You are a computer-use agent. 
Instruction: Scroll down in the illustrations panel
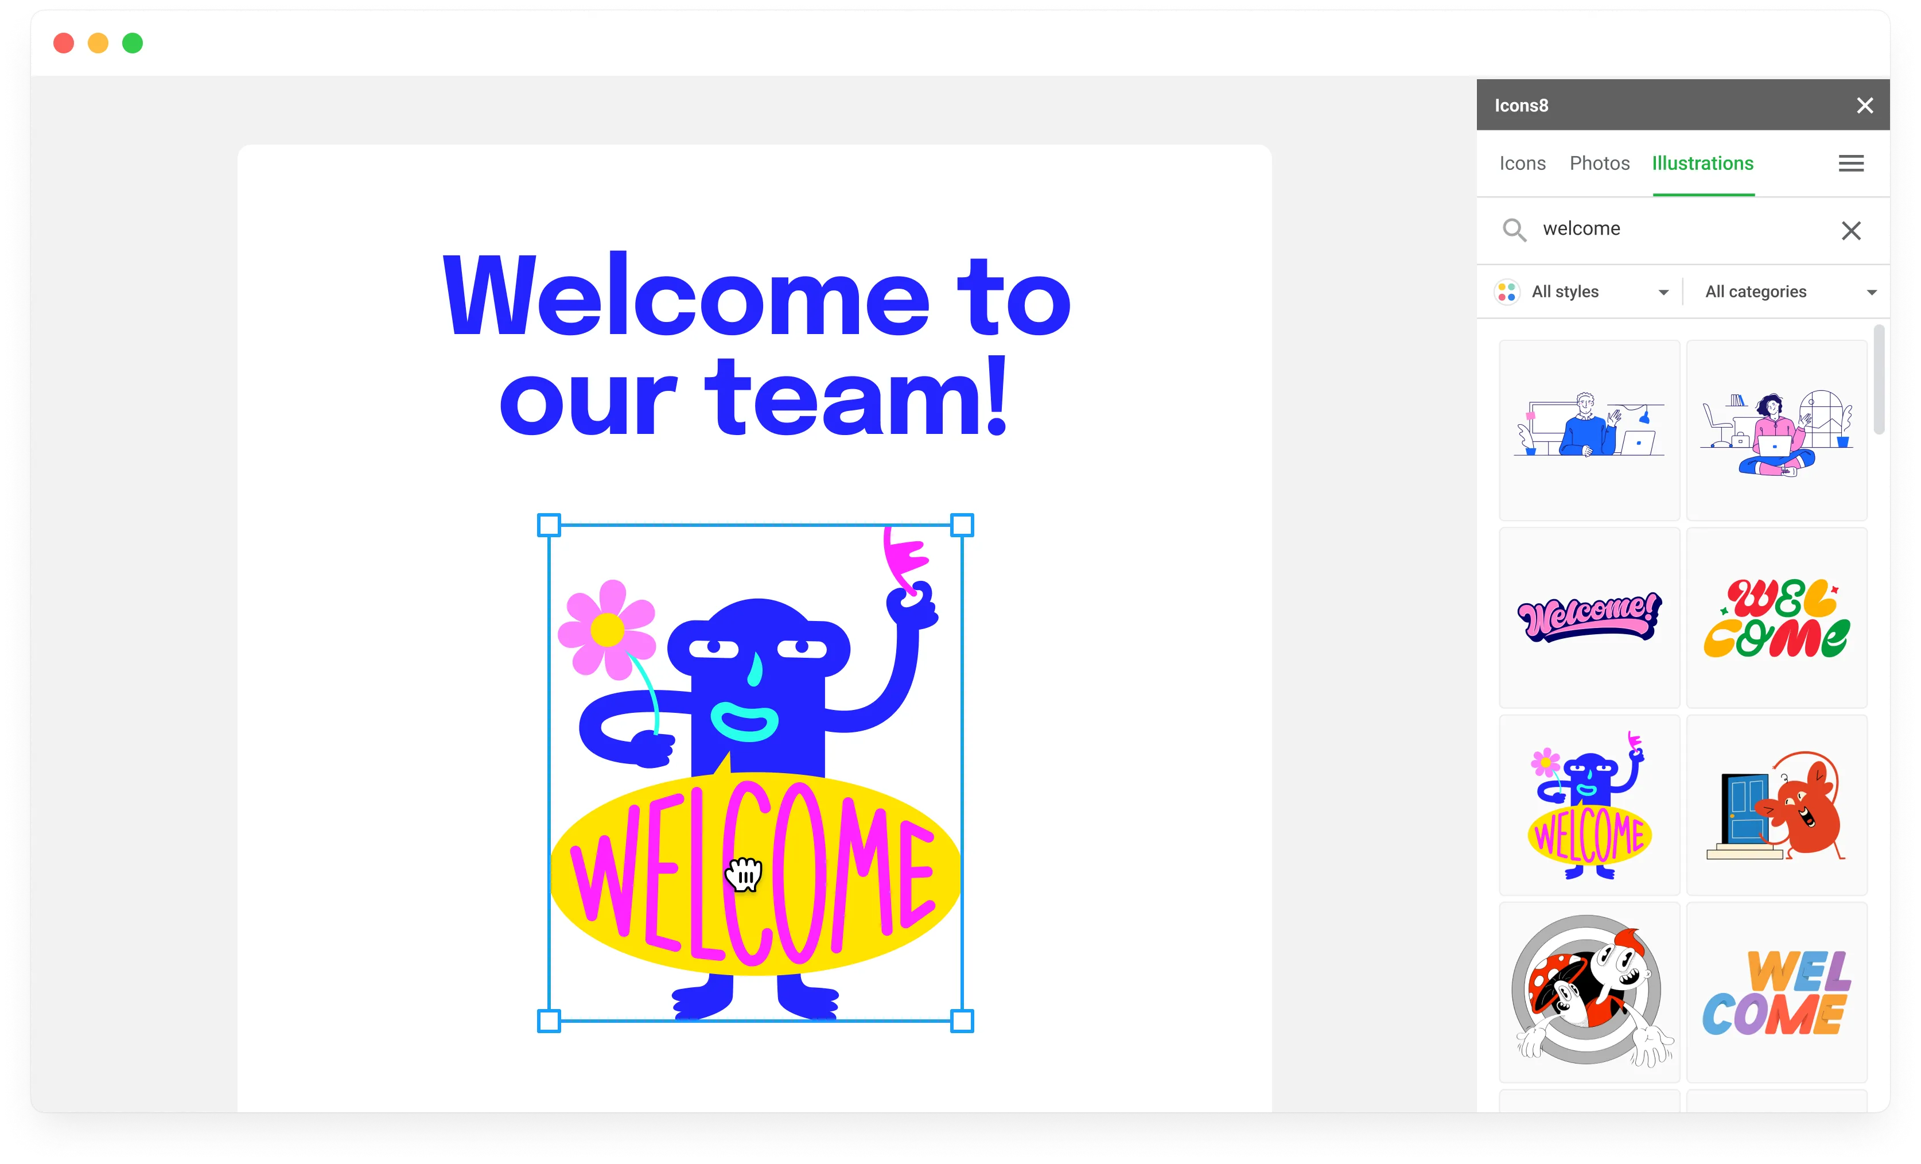click(1880, 824)
